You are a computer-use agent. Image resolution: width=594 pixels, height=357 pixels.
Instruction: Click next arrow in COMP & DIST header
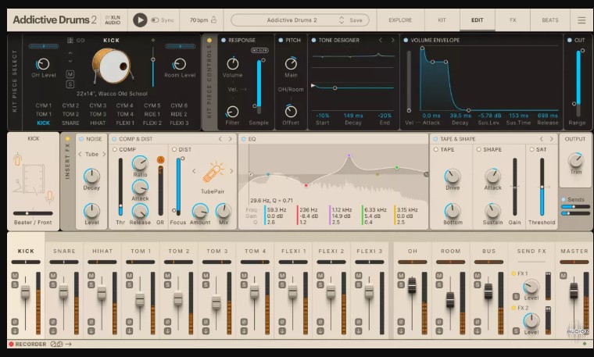(230, 139)
